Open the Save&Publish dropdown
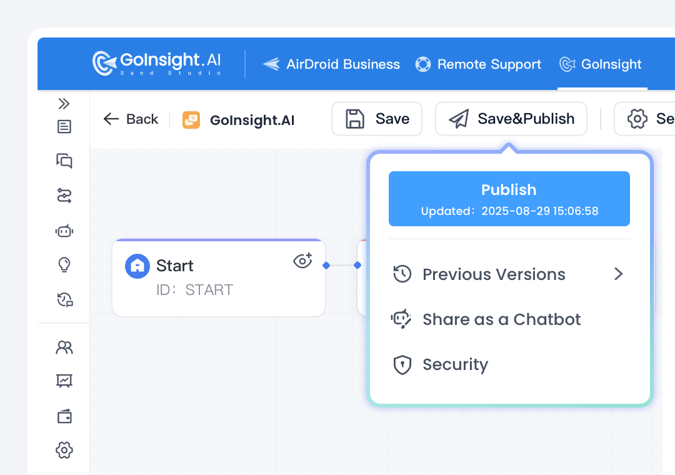 (x=511, y=119)
